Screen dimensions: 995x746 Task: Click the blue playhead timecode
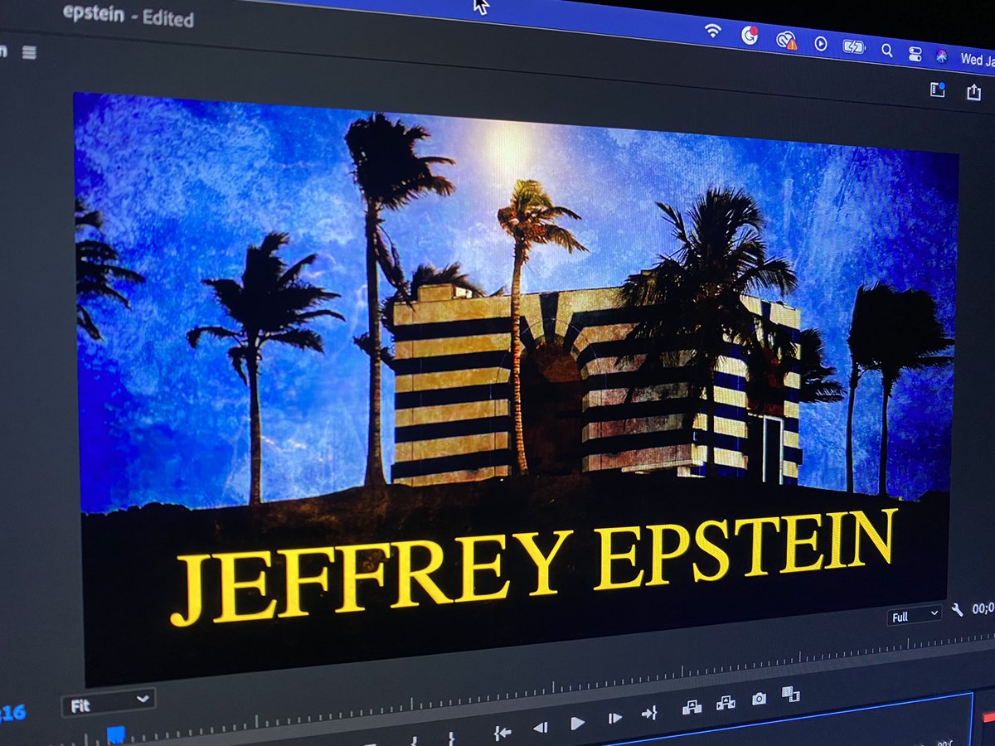click(x=12, y=713)
